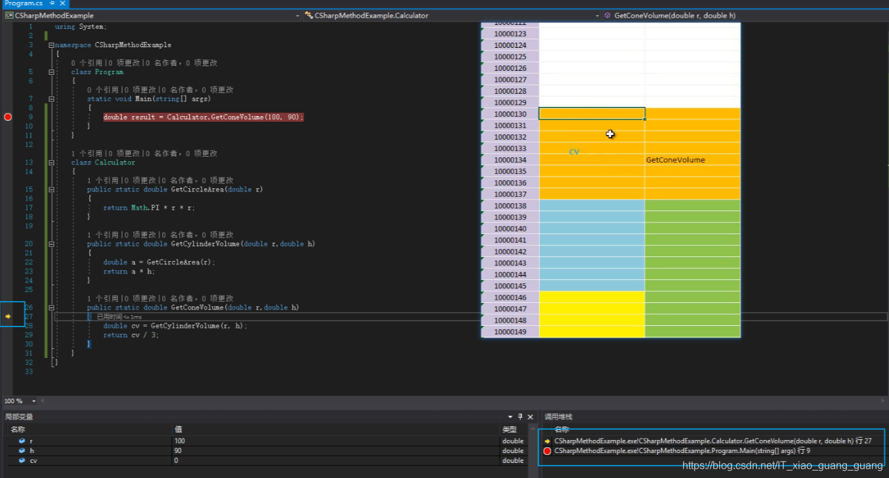Click the GetConeVolume labeled cell in spreadsheet
The image size is (889, 478).
[x=693, y=159]
